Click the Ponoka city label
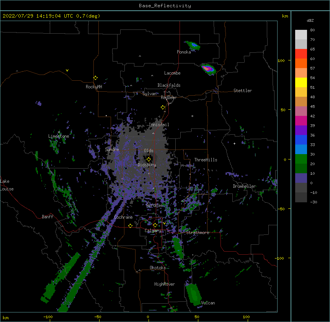Image resolution: width=330 pixels, height=322 pixels. click(184, 52)
